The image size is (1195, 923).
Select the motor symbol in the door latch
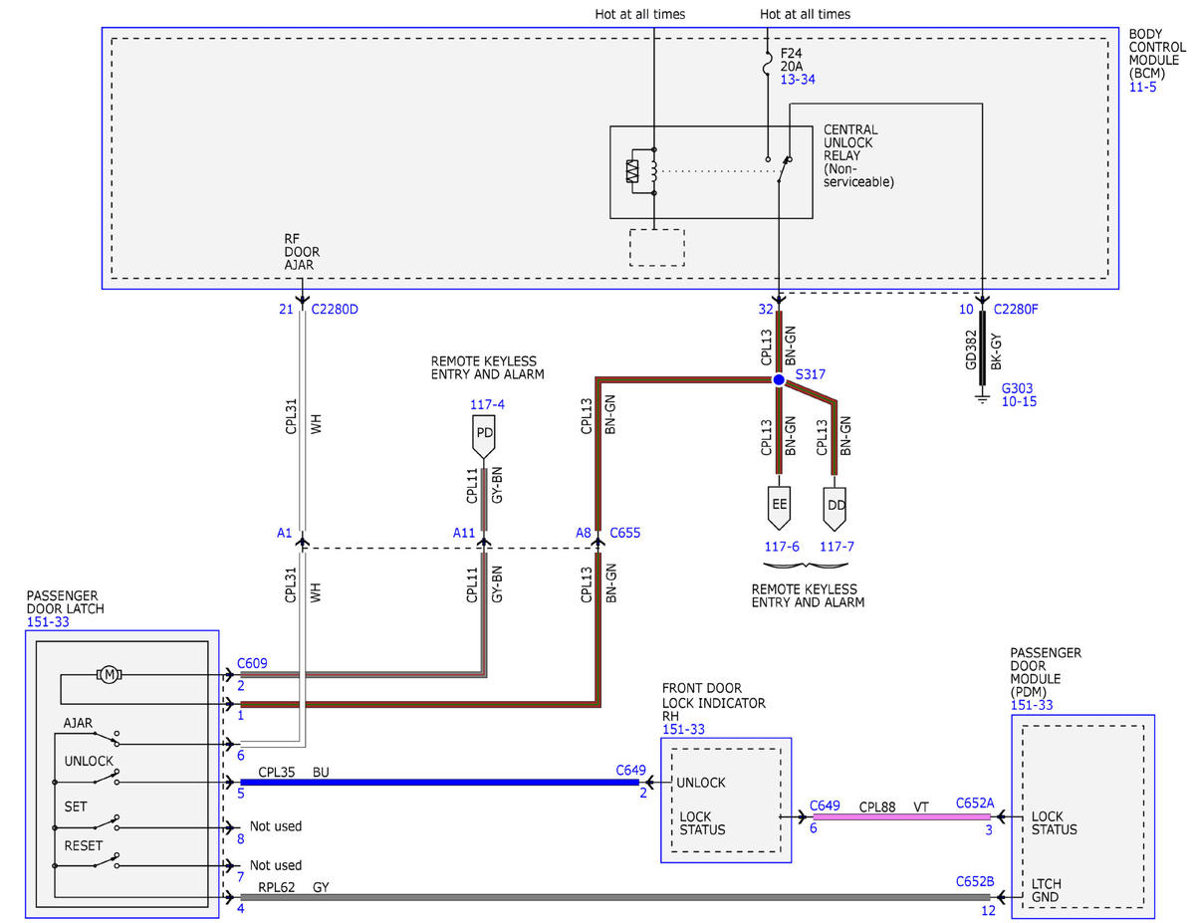click(110, 675)
